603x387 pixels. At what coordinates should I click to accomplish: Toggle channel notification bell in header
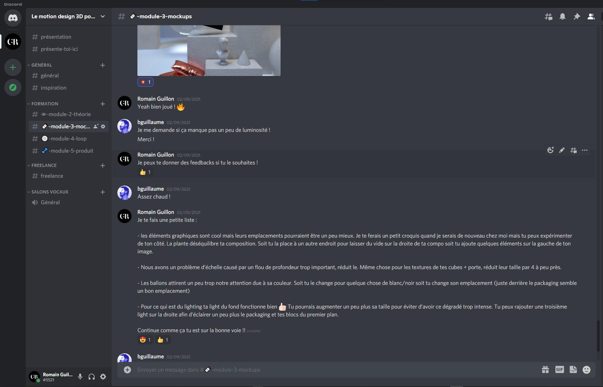tap(563, 16)
